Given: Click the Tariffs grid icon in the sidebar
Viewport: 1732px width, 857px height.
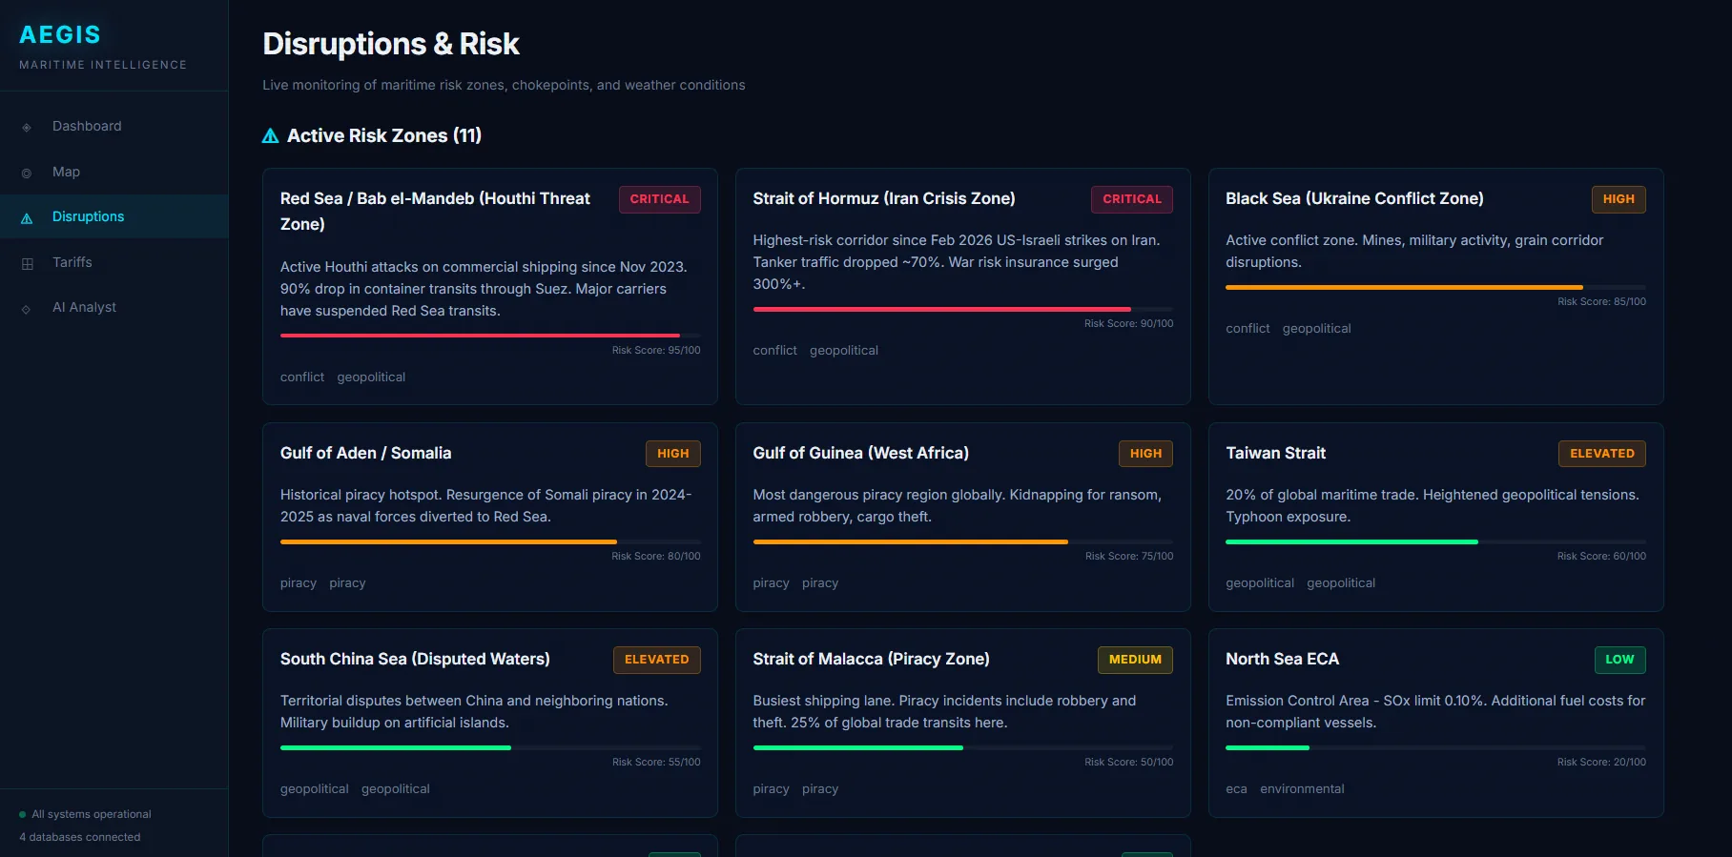Looking at the screenshot, I should pos(27,263).
